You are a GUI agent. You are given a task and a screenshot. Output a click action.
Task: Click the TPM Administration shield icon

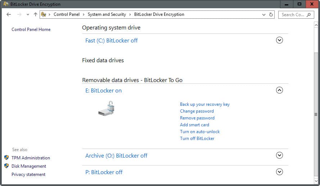pos(6,158)
